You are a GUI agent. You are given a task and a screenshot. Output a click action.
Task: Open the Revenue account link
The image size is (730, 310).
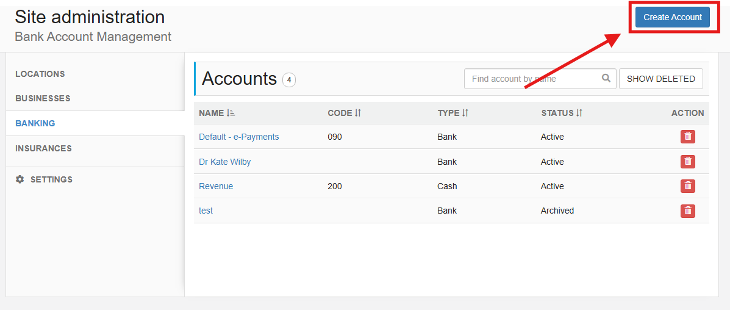[216, 186]
